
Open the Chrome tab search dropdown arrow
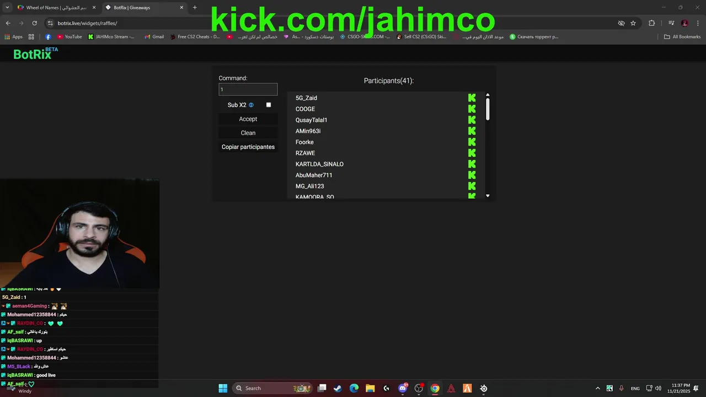coord(7,7)
